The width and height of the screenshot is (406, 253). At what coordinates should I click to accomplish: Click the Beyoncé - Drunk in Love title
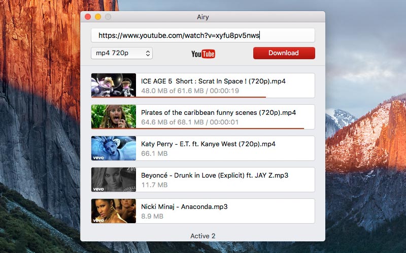pos(215,176)
